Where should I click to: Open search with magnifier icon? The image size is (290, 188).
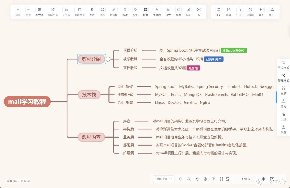[189, 179]
